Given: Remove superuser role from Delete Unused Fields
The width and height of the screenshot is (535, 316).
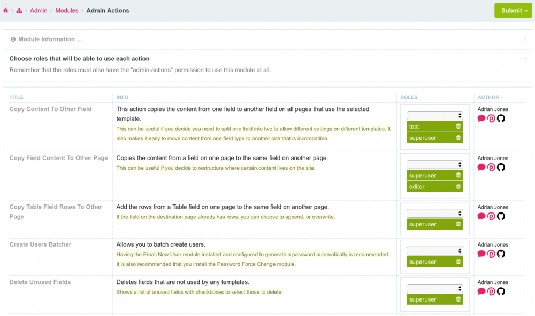Looking at the screenshot, I should [458, 300].
